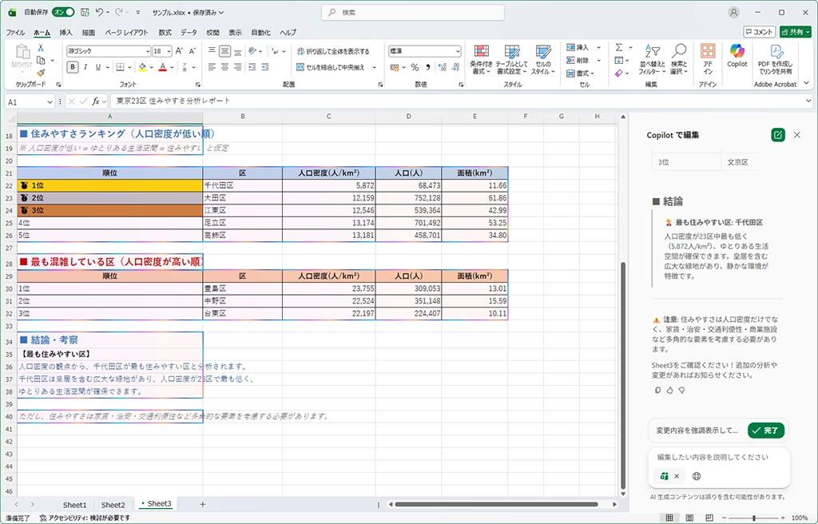Click the format painter brush icon
The height and width of the screenshot is (524, 818).
point(41,72)
